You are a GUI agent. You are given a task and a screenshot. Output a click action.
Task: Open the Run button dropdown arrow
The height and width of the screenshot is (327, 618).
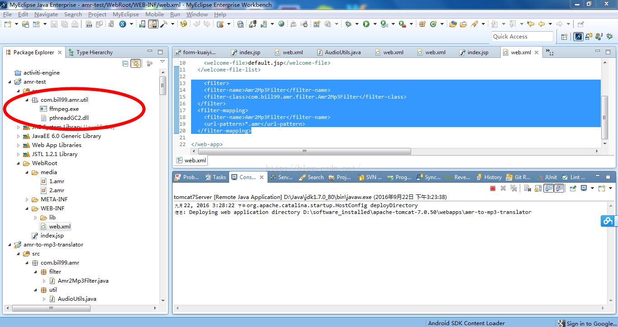tap(374, 24)
